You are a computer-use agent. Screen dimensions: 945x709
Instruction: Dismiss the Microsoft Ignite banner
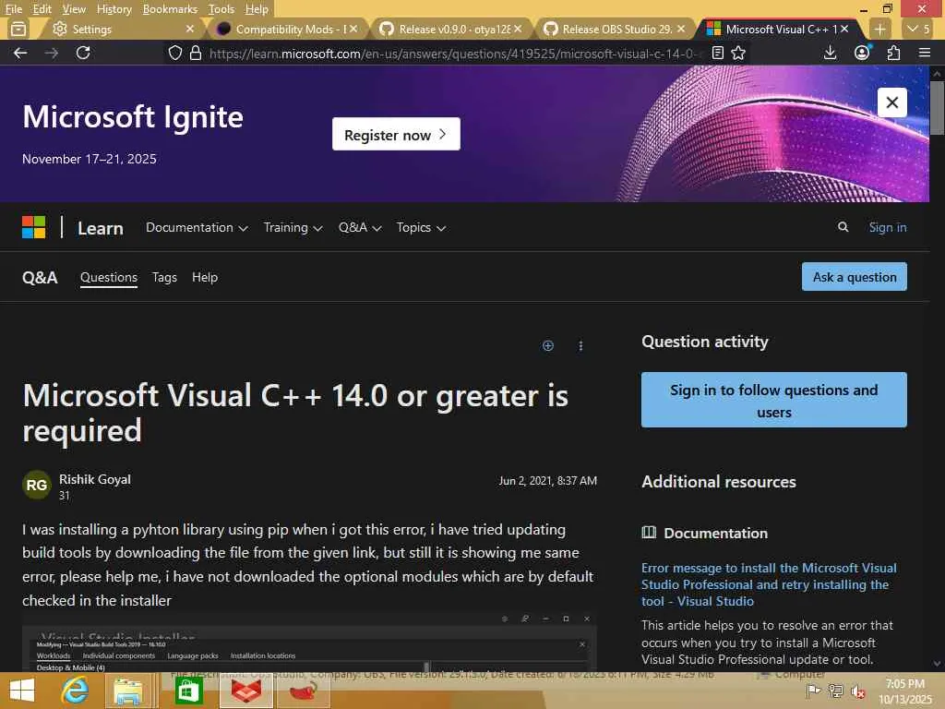point(892,102)
